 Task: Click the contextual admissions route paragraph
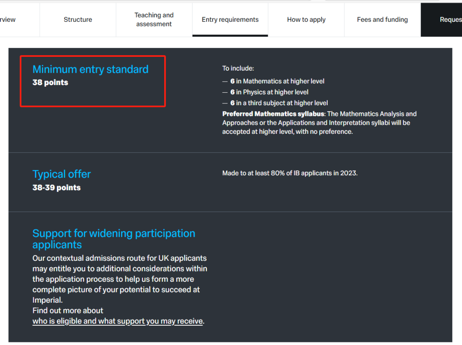[x=120, y=279]
